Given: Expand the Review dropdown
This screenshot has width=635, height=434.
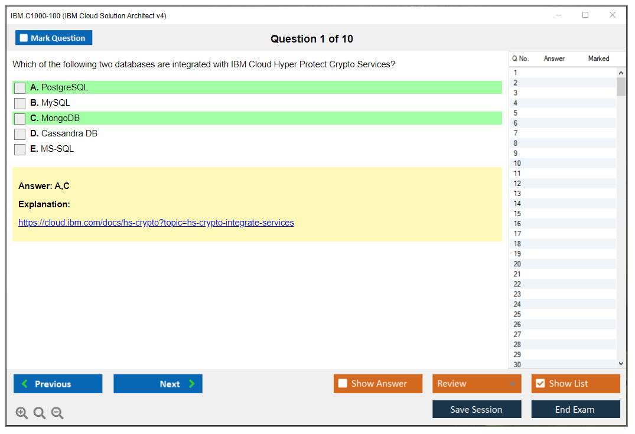Looking at the screenshot, I should click(x=476, y=384).
